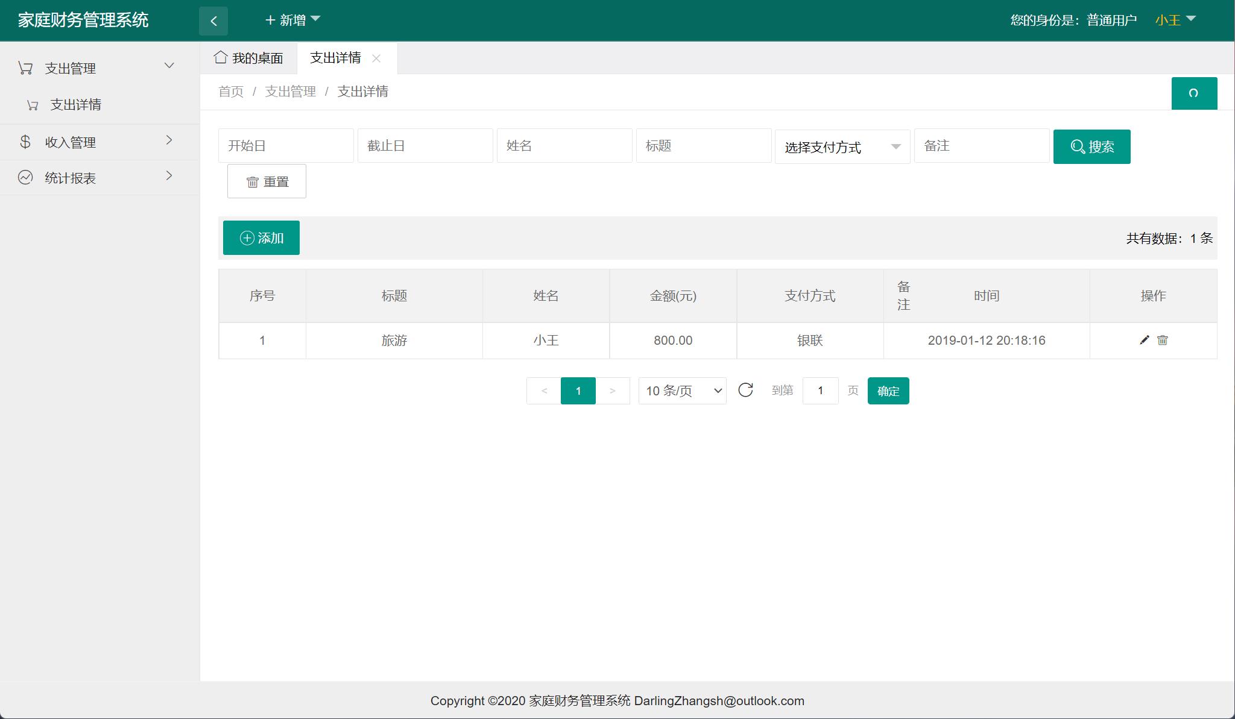Click the 添加 add button
The image size is (1235, 719).
pos(261,237)
